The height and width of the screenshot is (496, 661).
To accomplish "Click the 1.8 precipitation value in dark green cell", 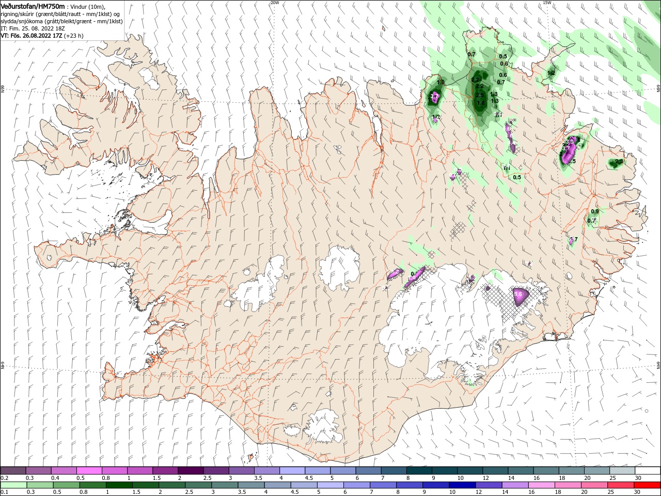I will tap(481, 103).
